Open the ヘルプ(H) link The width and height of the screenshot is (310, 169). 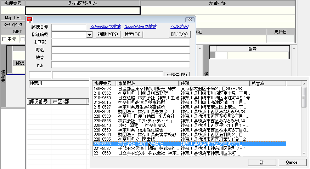180,27
